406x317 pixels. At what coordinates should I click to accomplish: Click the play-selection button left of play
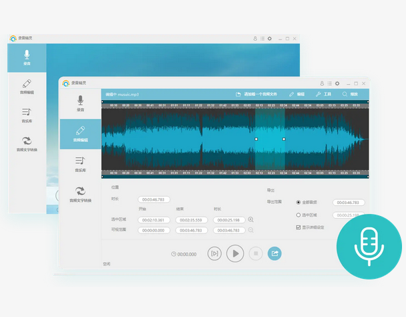tap(214, 253)
